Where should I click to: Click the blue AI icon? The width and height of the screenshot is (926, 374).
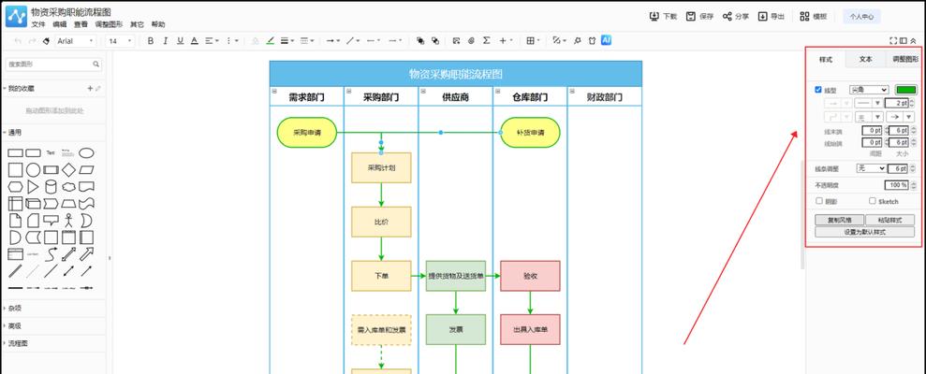[606, 40]
